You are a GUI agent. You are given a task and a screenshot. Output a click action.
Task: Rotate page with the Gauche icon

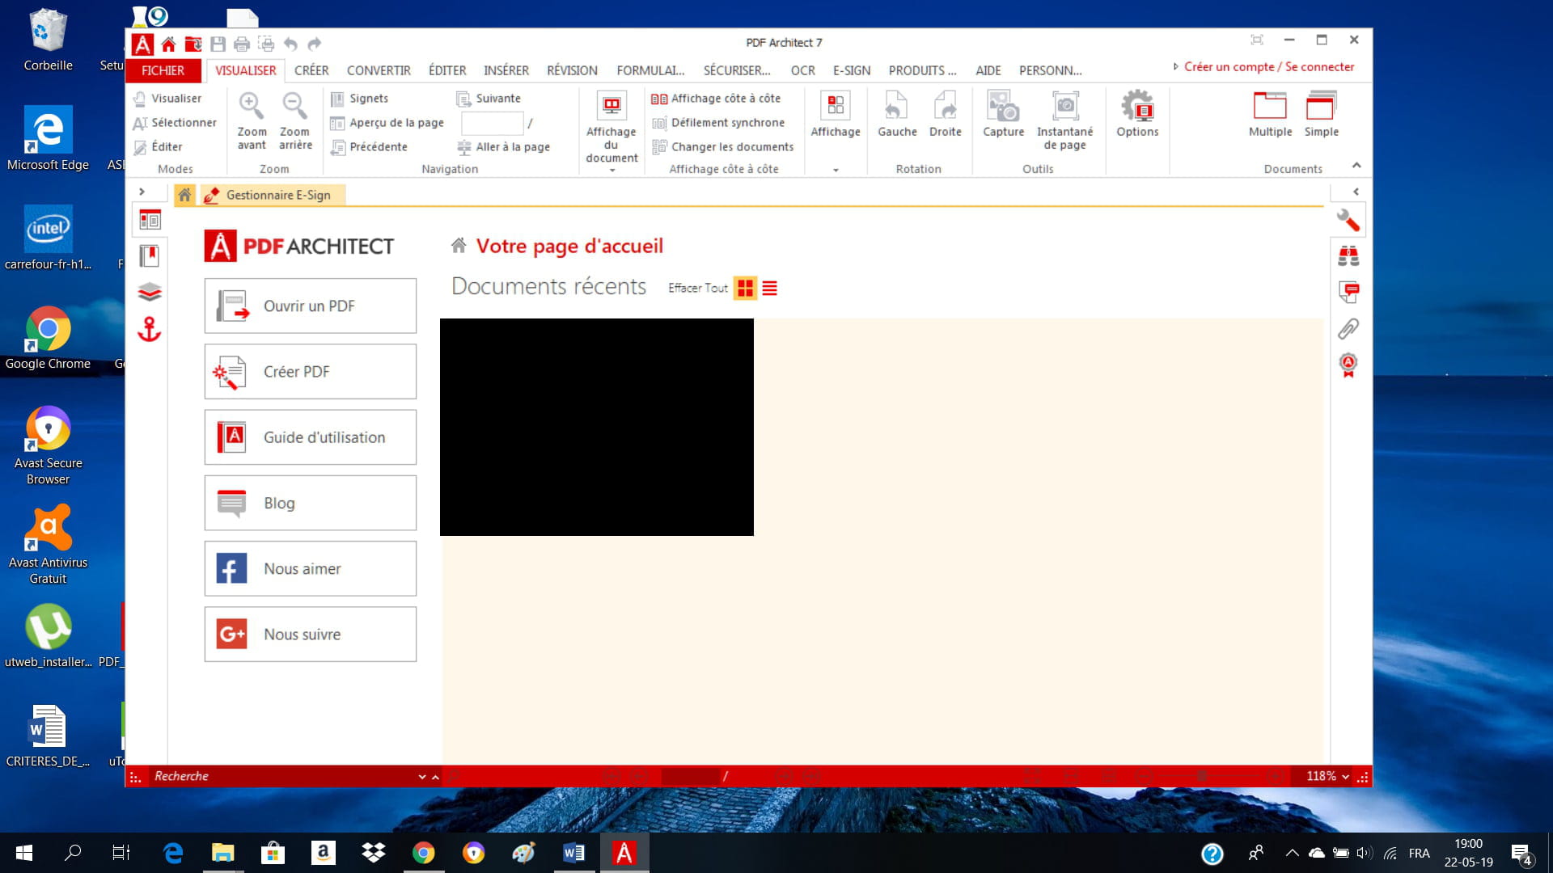896,106
